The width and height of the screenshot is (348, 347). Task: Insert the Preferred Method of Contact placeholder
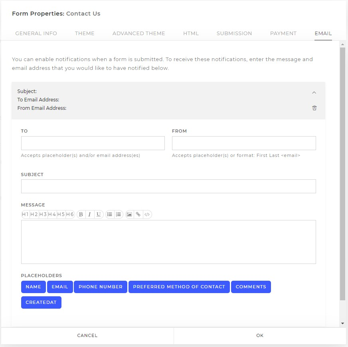click(x=179, y=287)
